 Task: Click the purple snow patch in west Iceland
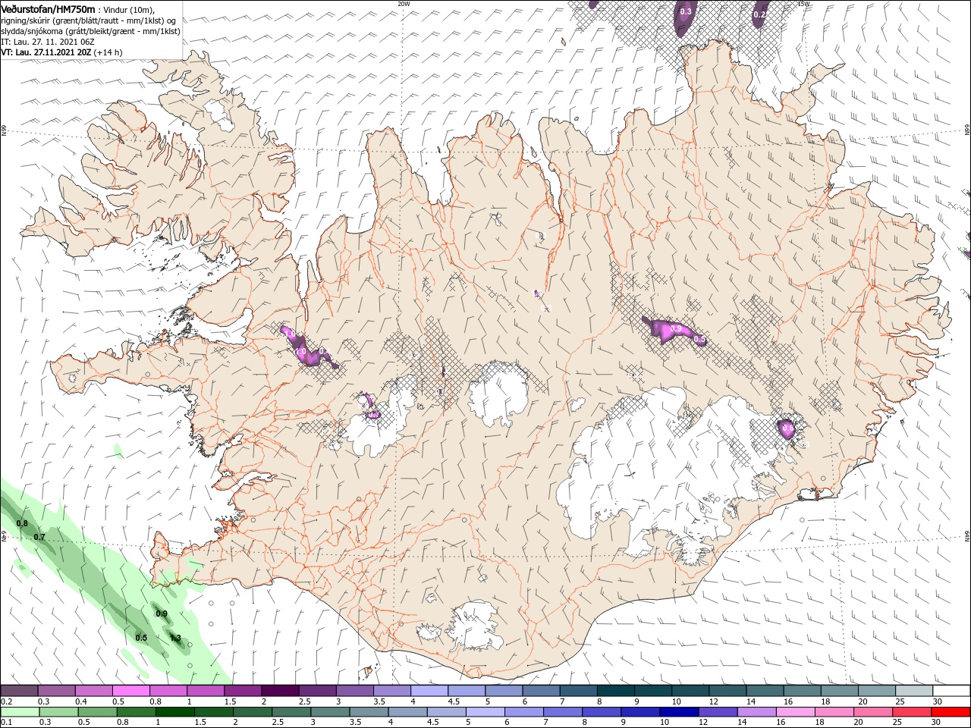coord(307,349)
